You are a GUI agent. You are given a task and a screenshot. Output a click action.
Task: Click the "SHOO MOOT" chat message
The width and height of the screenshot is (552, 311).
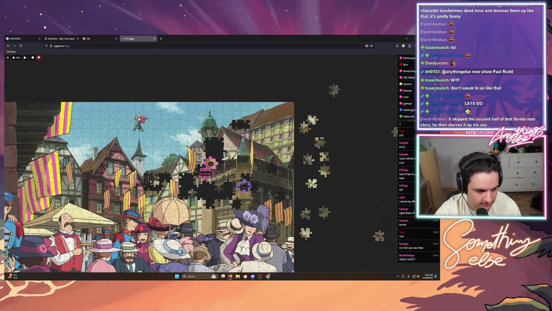tap(407, 259)
